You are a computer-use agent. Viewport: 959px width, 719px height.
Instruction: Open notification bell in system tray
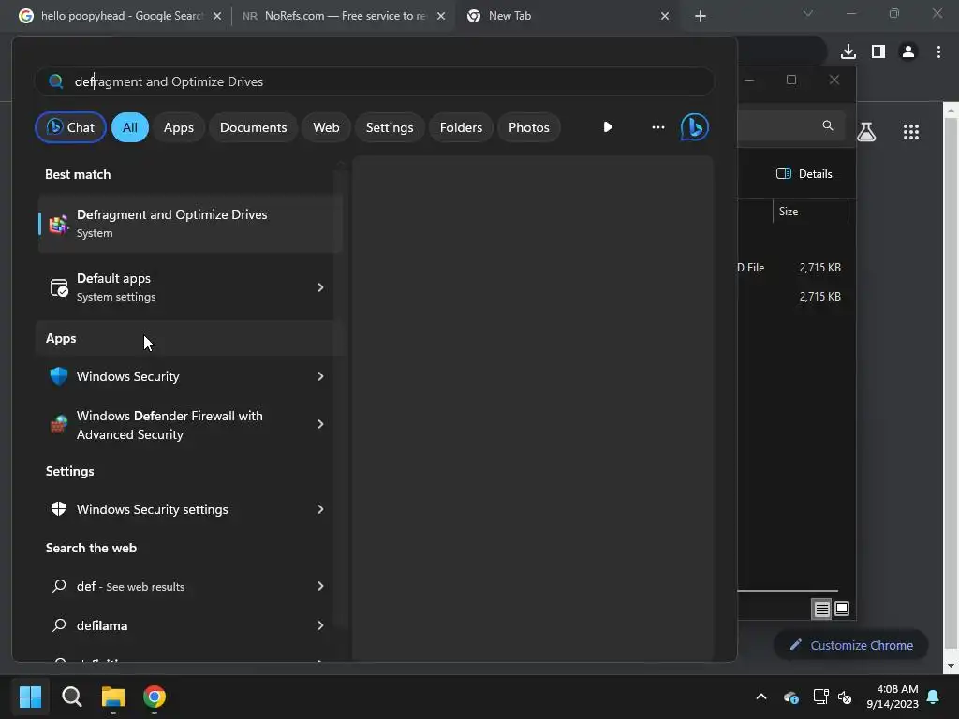(934, 697)
